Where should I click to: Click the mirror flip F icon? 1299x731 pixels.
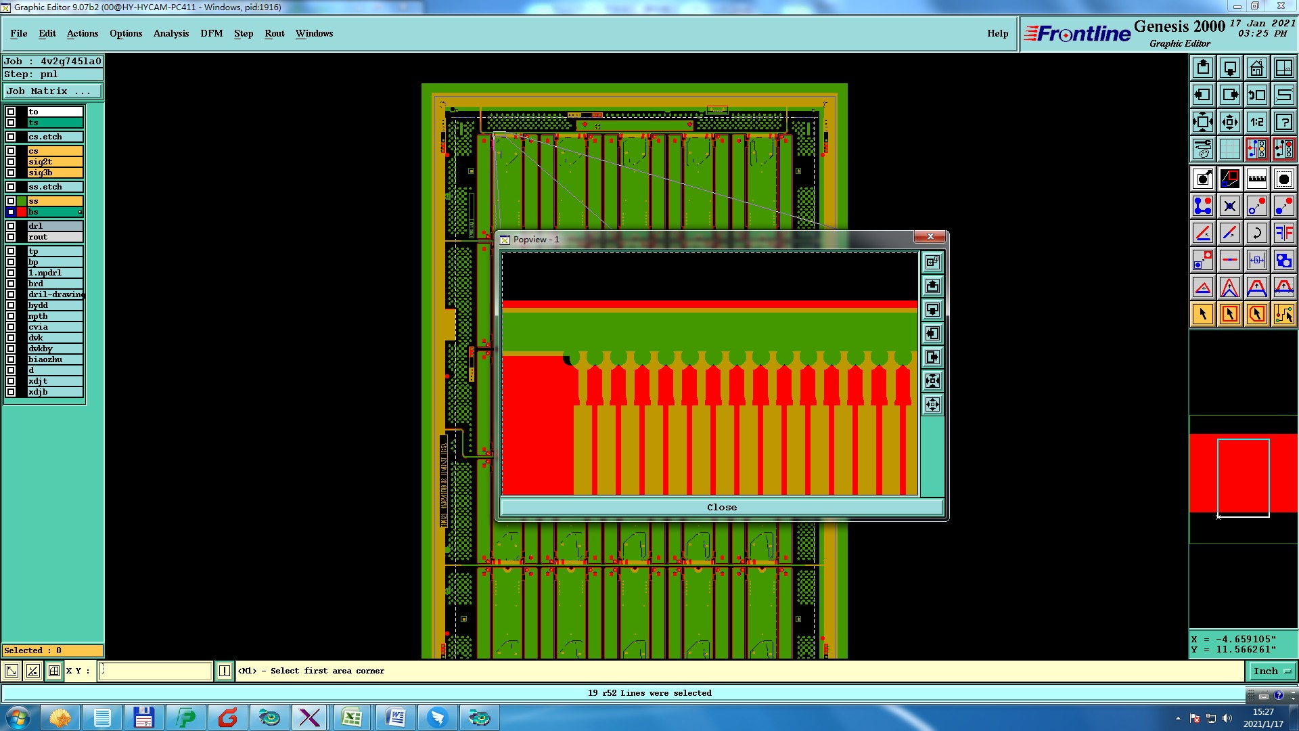click(1283, 233)
